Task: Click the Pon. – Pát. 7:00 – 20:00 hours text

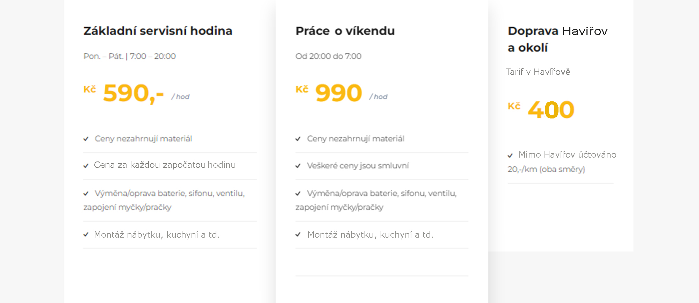Action: coord(130,56)
